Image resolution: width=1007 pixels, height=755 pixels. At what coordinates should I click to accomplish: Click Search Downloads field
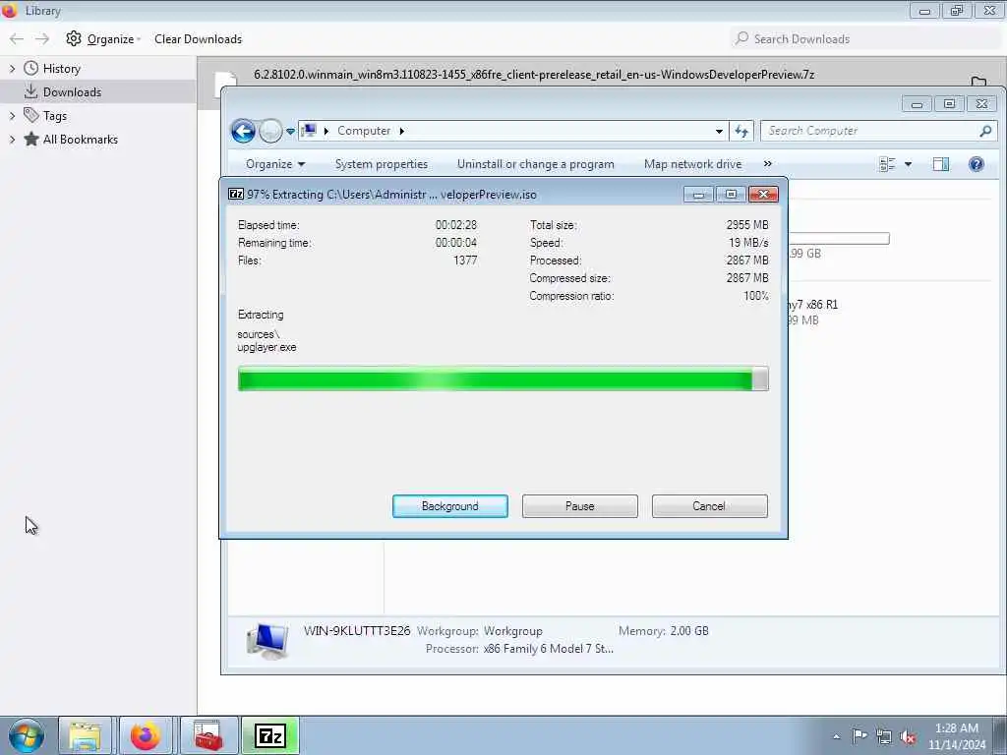click(864, 39)
